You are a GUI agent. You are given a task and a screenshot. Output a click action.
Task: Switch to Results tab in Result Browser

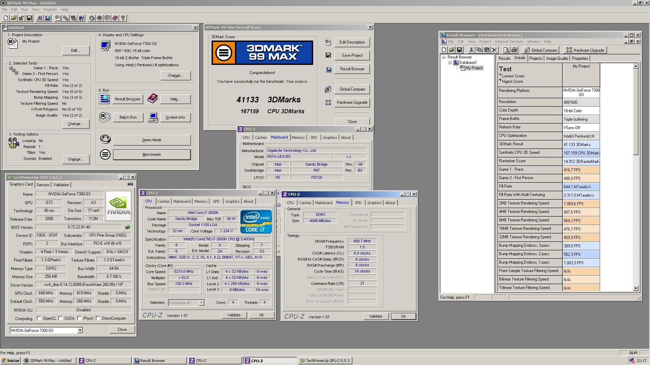[504, 58]
